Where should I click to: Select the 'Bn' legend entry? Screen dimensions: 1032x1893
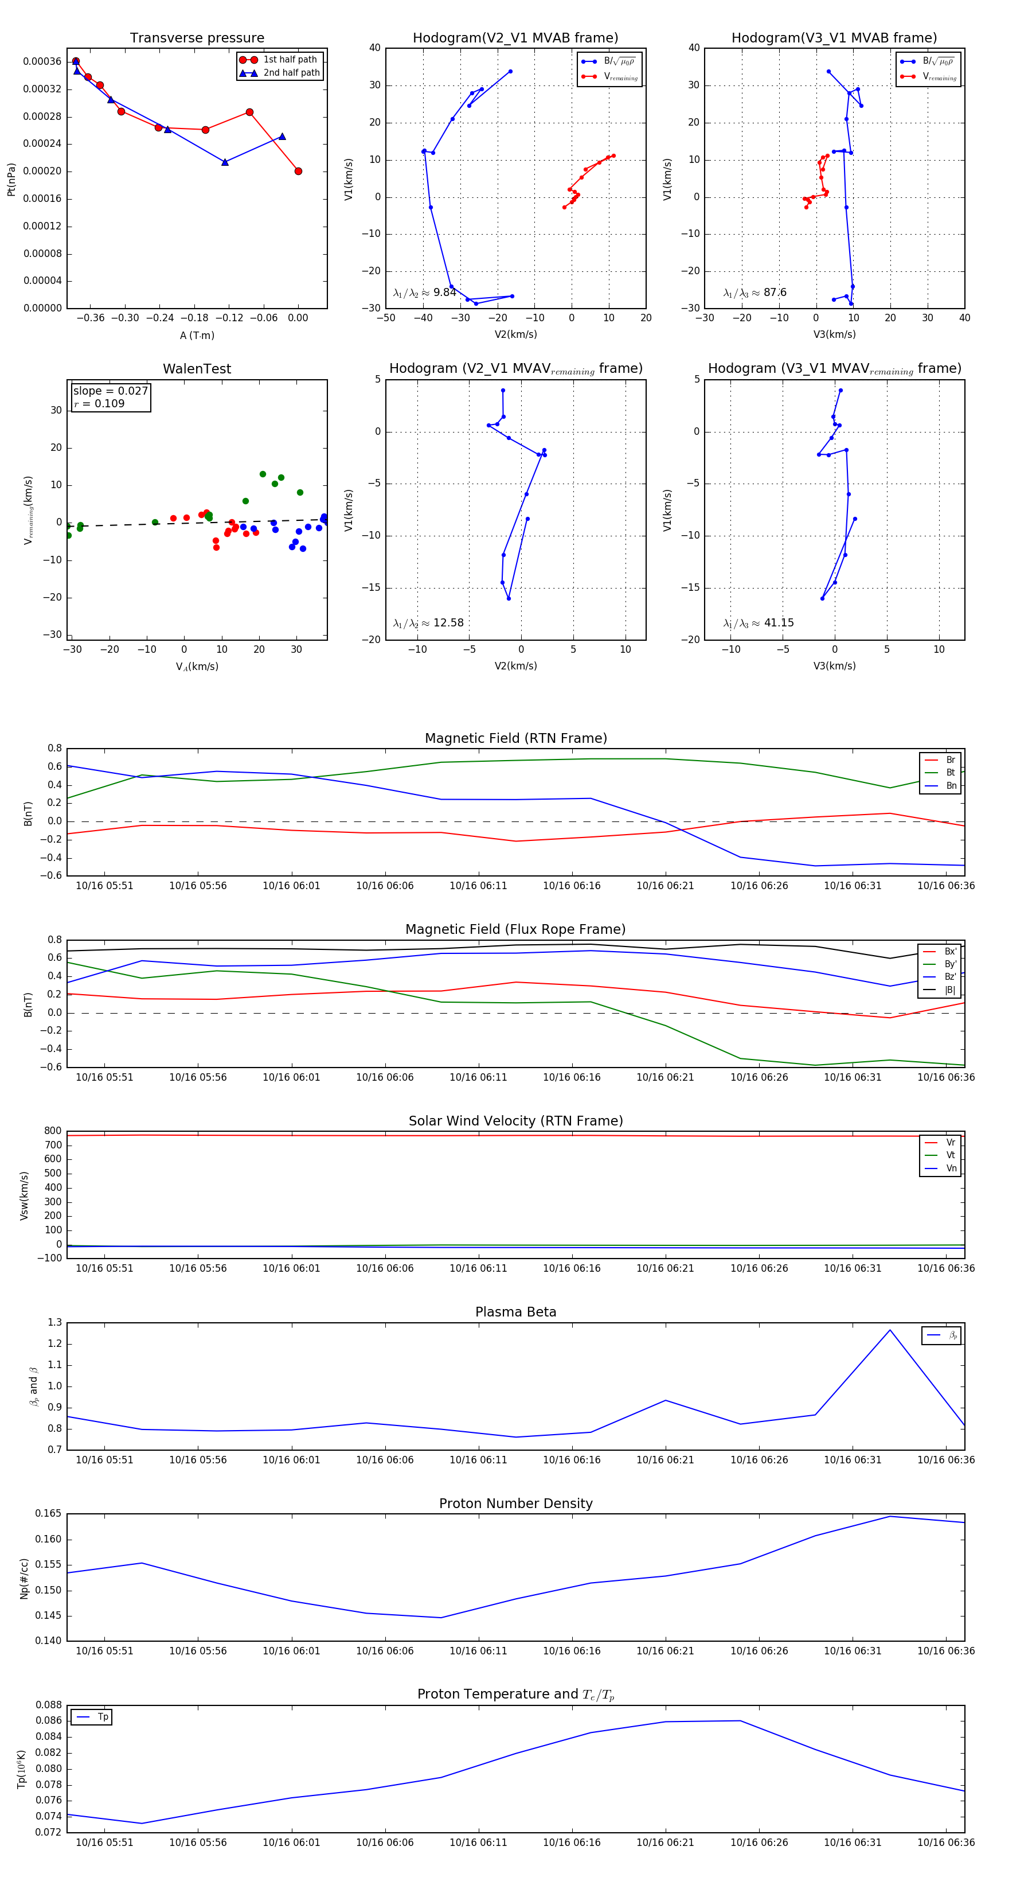940,785
